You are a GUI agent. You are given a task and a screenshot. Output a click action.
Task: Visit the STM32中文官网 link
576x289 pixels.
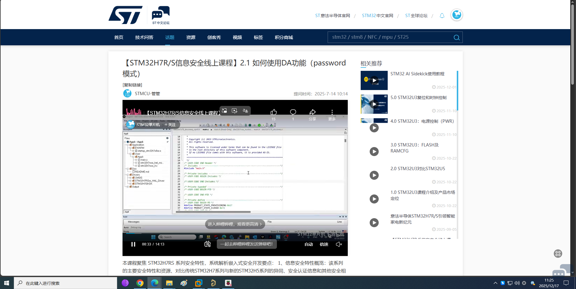(377, 16)
